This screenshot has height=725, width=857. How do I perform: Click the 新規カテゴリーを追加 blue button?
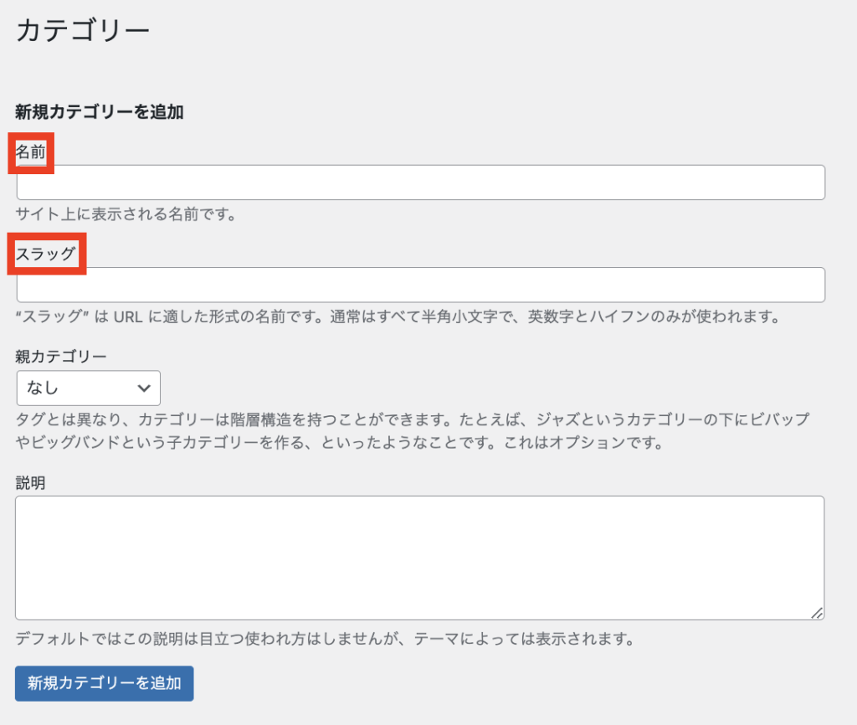coord(105,683)
